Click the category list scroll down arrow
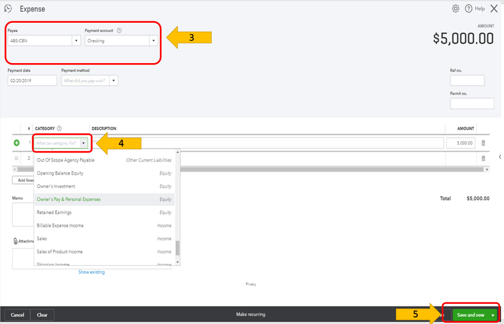 coord(178,262)
